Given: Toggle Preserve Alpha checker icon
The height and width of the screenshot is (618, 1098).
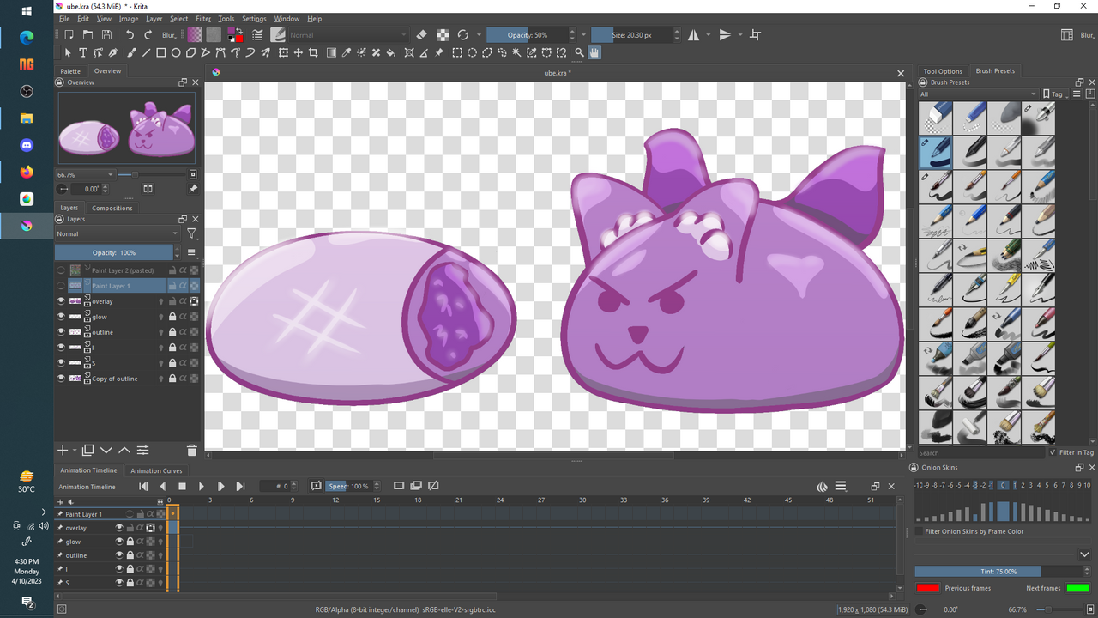Looking at the screenshot, I should [442, 35].
